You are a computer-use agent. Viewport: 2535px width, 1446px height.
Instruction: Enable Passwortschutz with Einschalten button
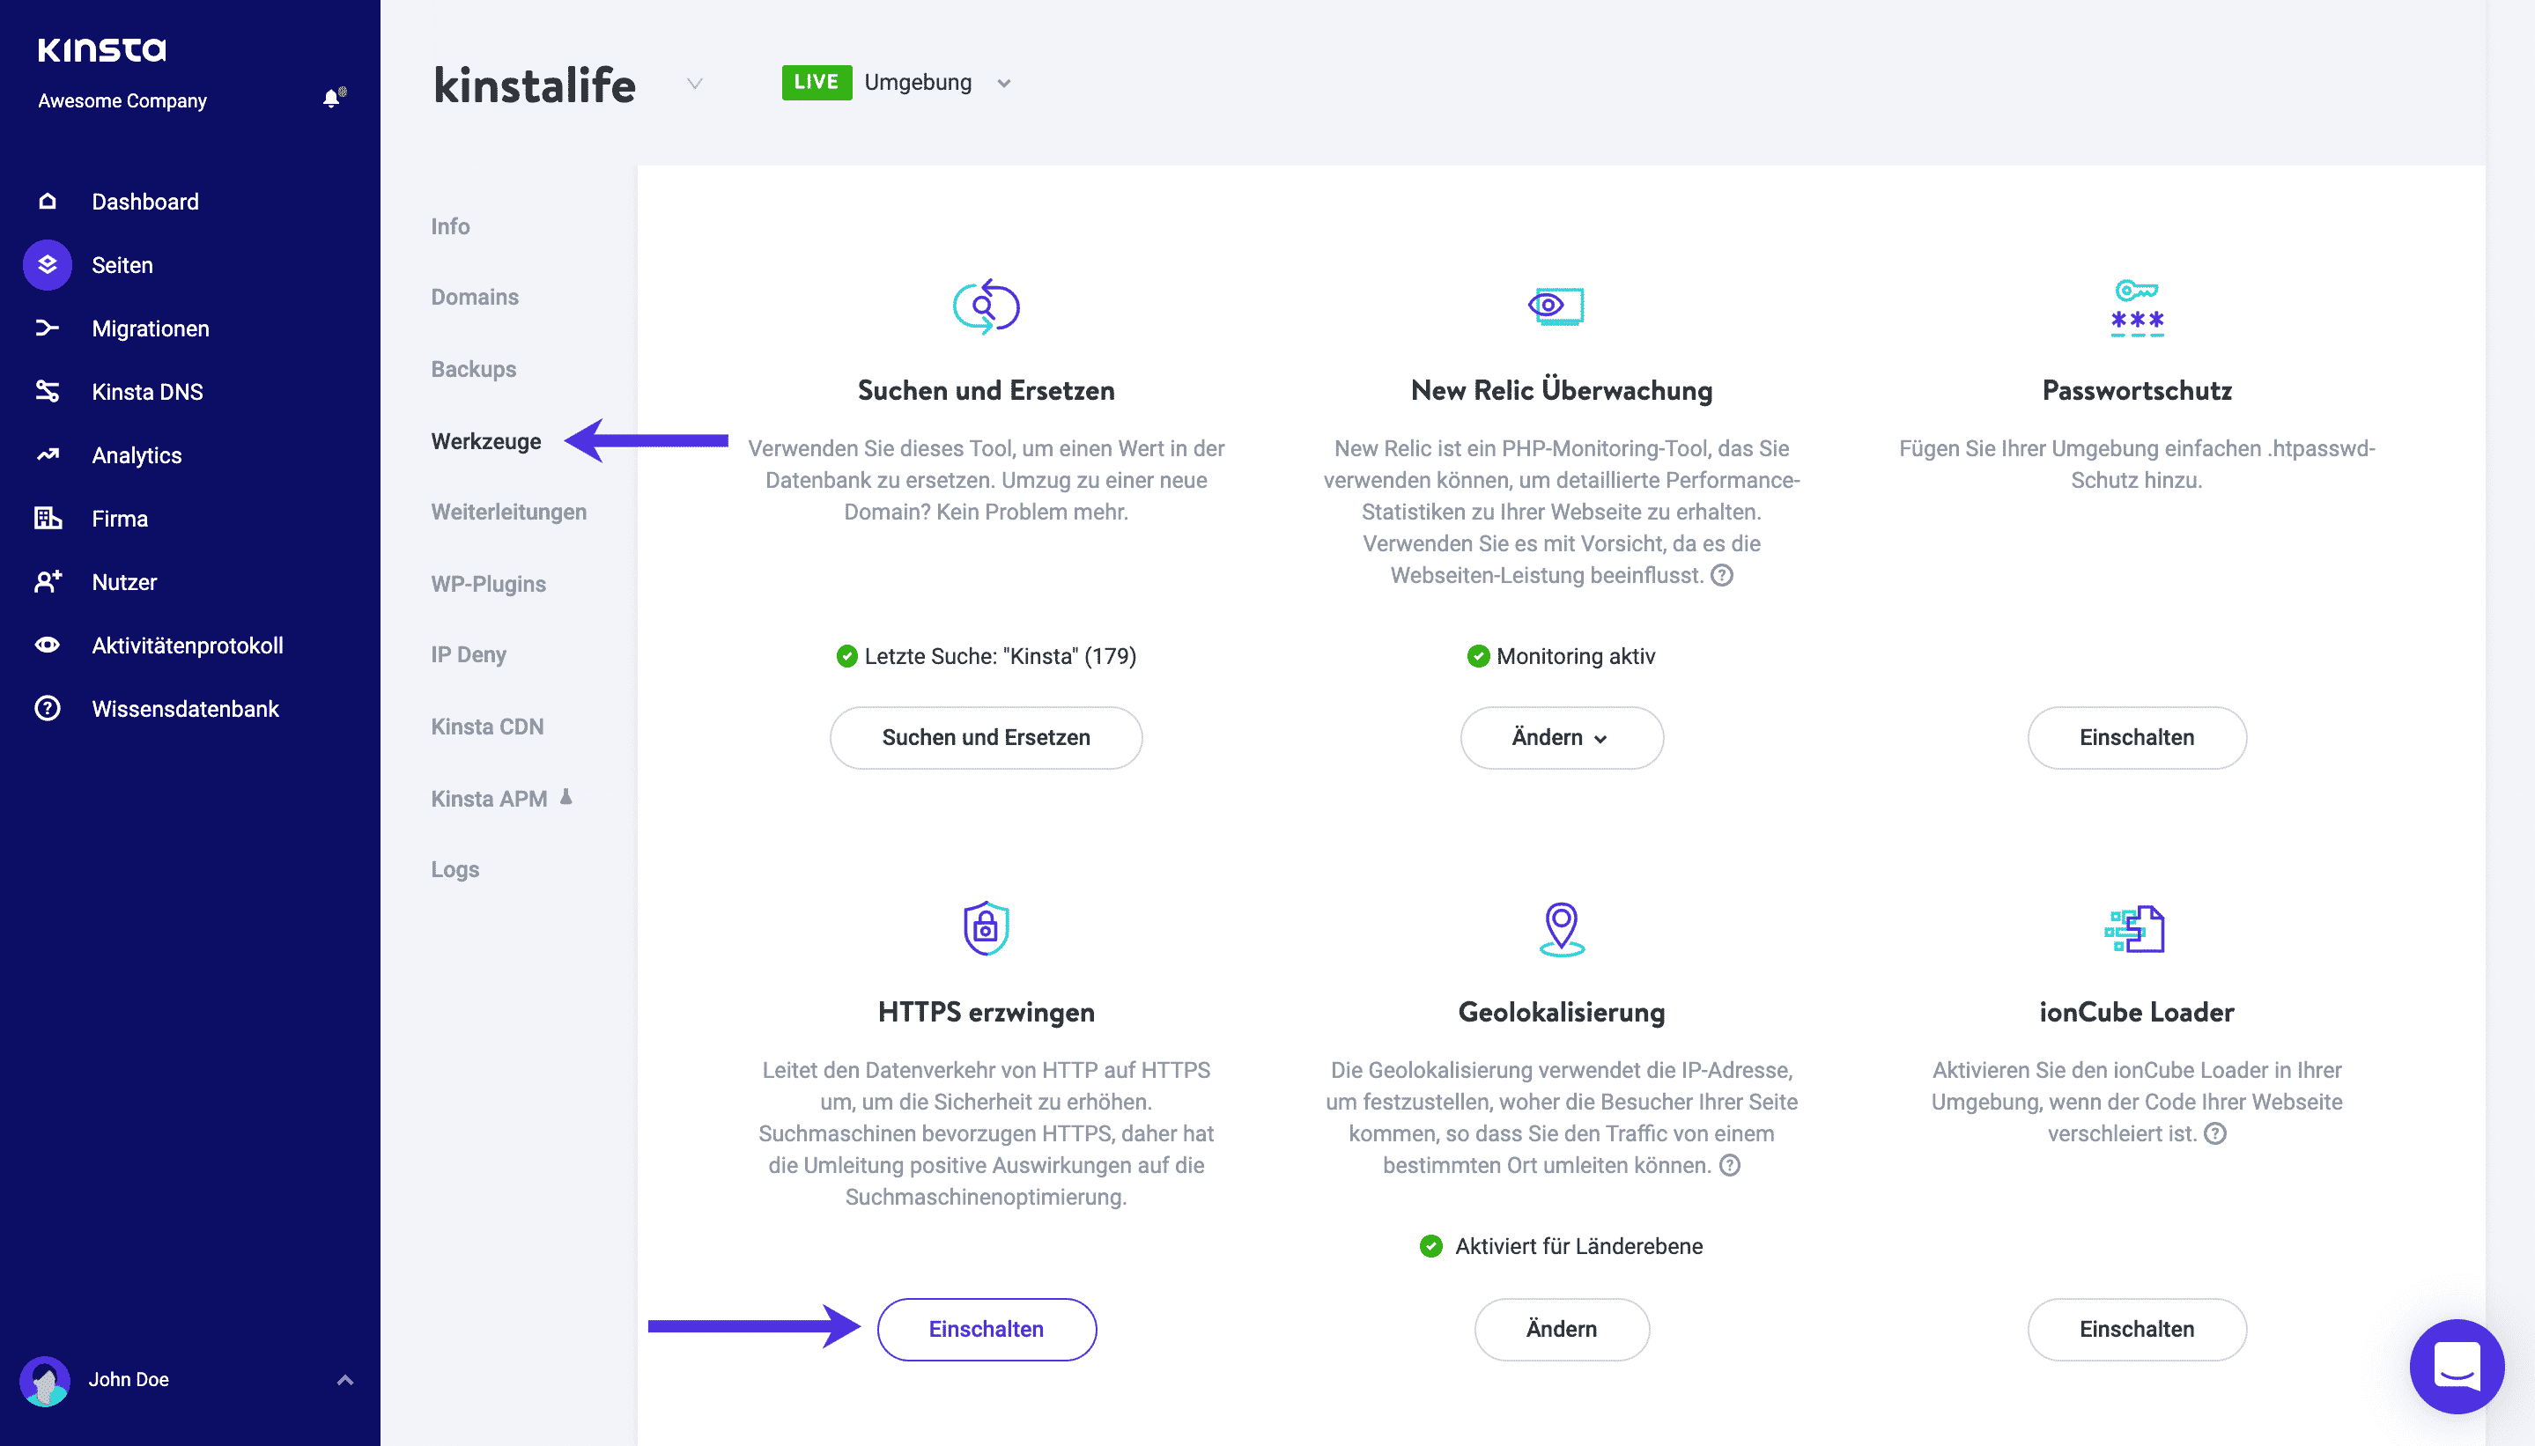pyautogui.click(x=2136, y=737)
